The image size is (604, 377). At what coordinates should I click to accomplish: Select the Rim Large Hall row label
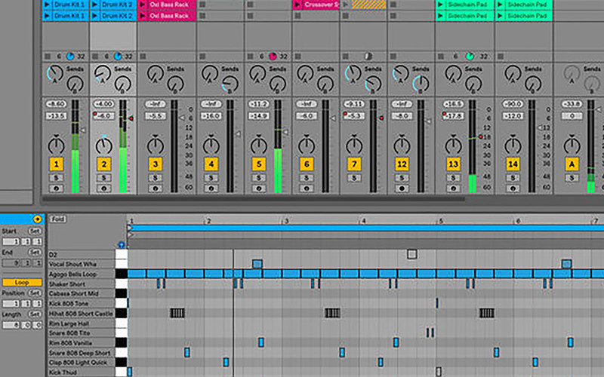pyautogui.click(x=69, y=323)
